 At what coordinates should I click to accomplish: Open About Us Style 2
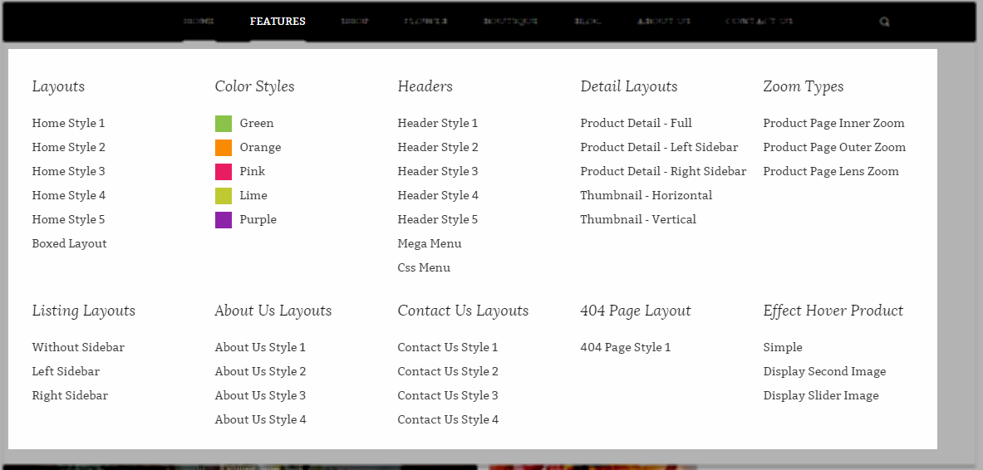tap(260, 371)
